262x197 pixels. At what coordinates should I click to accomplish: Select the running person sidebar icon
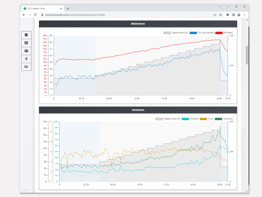click(26, 58)
